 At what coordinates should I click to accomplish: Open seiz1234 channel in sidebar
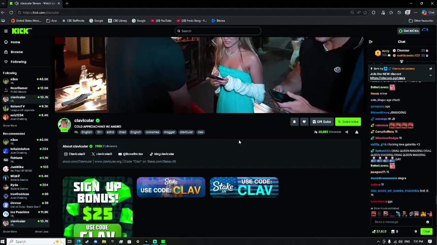tap(26, 117)
